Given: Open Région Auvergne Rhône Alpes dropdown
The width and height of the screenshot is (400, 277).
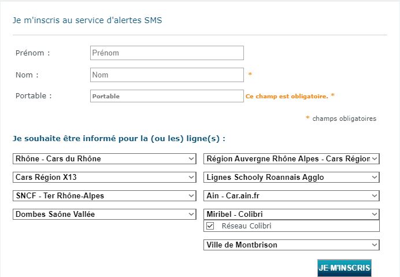Looking at the screenshot, I should tap(292, 158).
